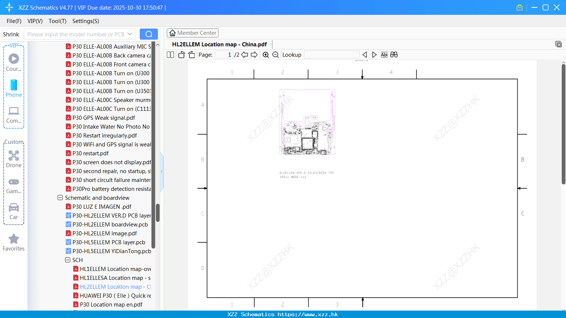Open the Drone category

(14, 159)
